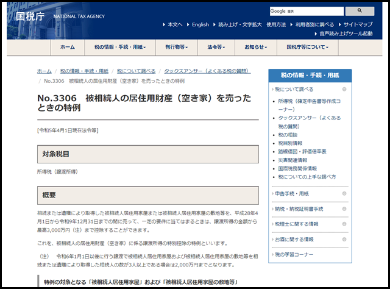The width and height of the screenshot is (390, 289).
Task: Toggle circle icon beside 申告手続・用紙
Action: [344, 193]
